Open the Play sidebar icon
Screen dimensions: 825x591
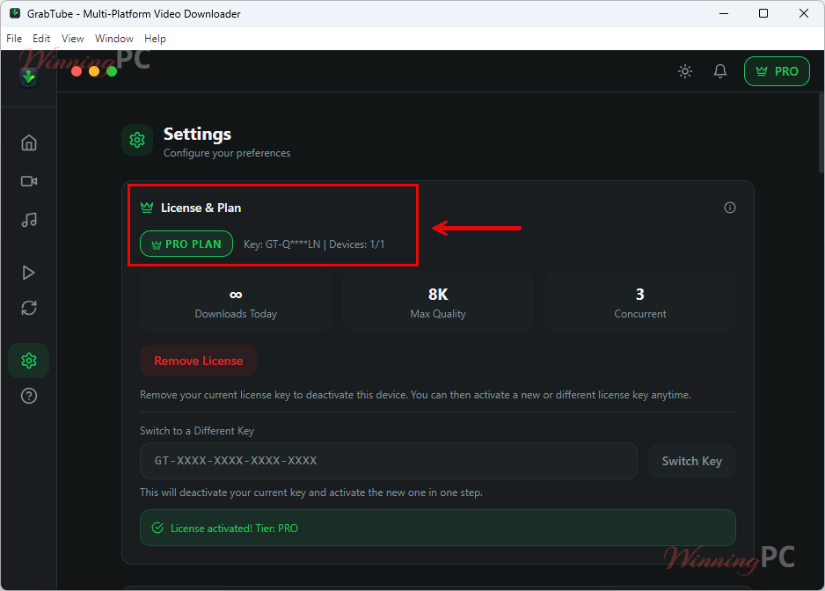(29, 273)
